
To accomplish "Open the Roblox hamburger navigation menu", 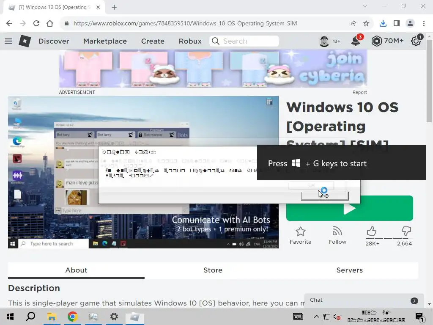I will [x=8, y=41].
